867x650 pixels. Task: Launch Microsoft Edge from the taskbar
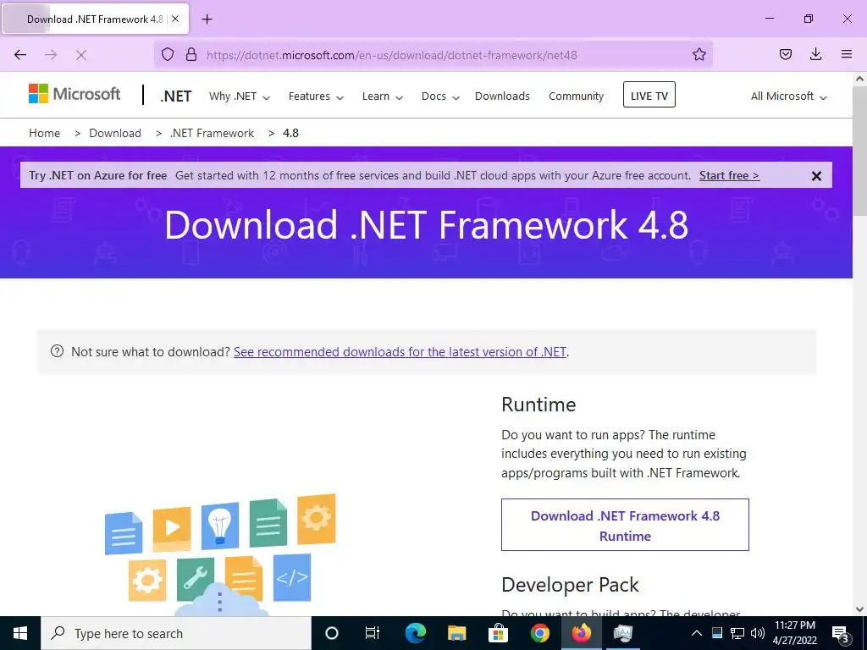tap(416, 633)
